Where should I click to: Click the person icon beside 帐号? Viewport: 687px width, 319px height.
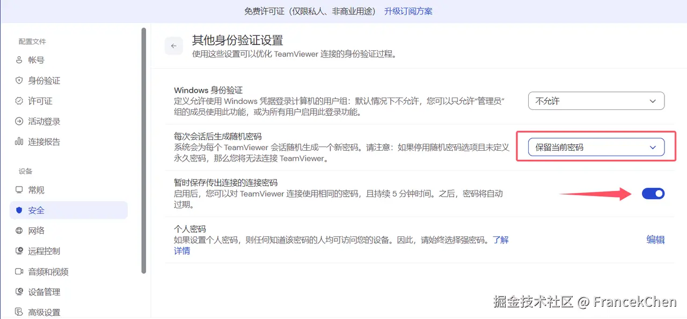click(x=19, y=60)
